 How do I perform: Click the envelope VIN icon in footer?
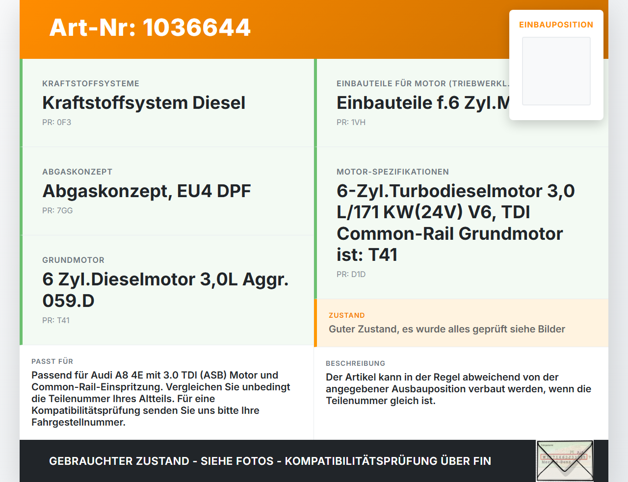click(565, 461)
